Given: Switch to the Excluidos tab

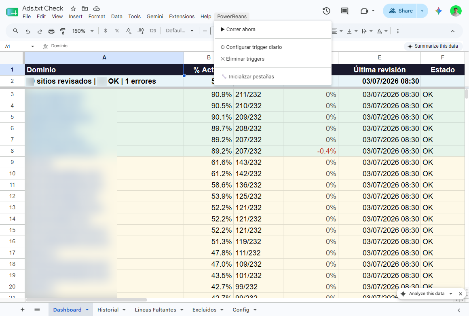Looking at the screenshot, I should coord(204,310).
